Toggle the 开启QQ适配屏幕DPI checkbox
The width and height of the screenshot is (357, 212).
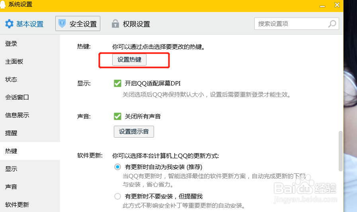(x=117, y=84)
